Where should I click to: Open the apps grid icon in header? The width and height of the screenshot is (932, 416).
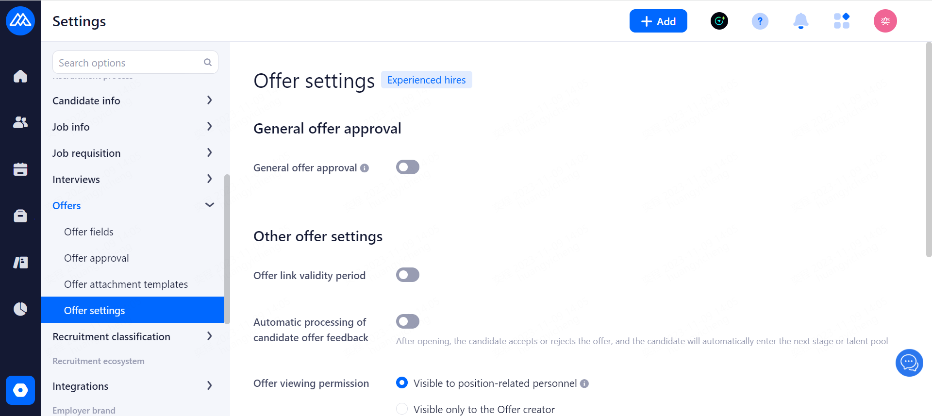tap(841, 21)
